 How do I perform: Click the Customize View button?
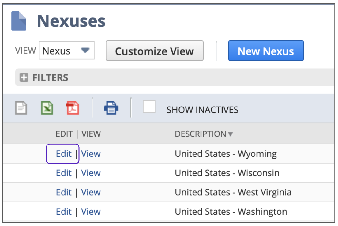(x=154, y=51)
